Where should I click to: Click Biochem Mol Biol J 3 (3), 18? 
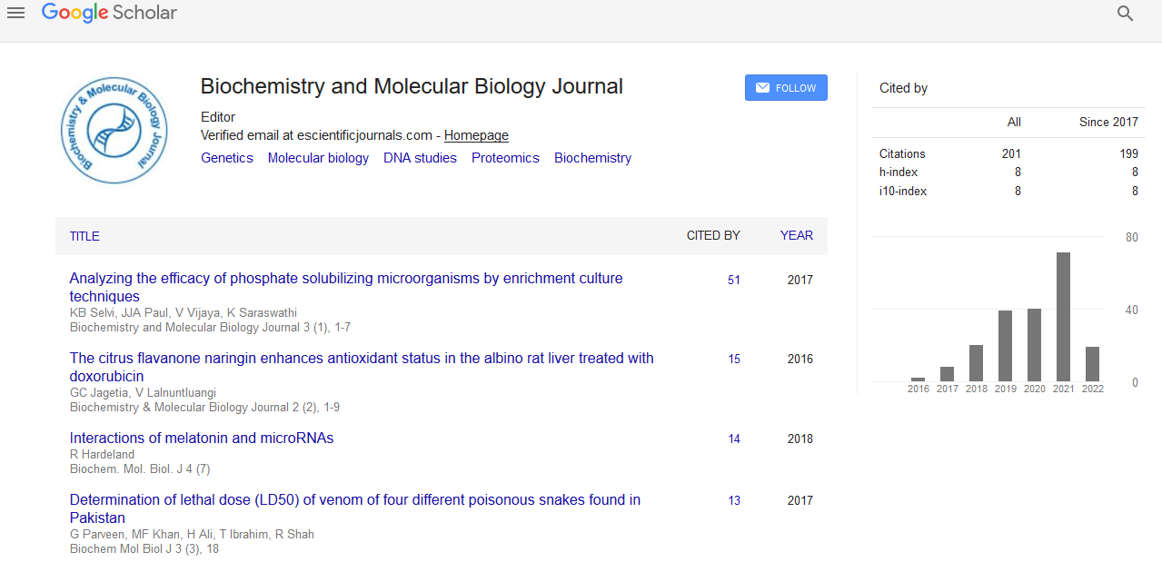point(144,549)
